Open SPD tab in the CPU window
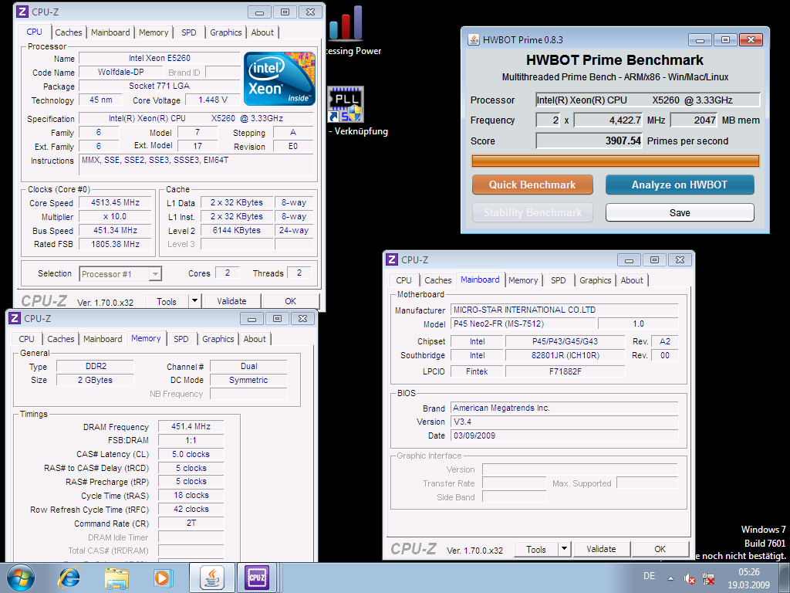The image size is (790, 593). (x=189, y=32)
